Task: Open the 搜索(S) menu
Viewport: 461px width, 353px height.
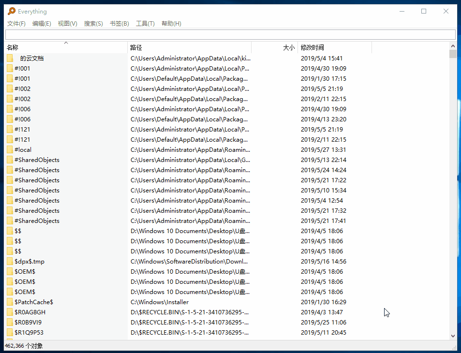Action: [93, 24]
